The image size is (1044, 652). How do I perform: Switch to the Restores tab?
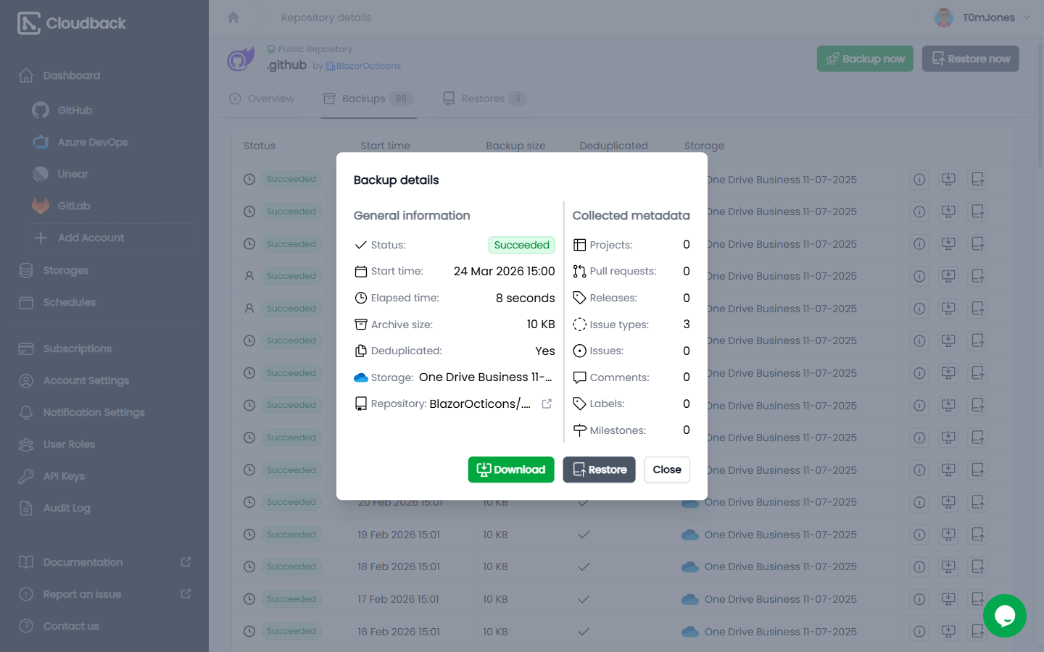coord(485,99)
